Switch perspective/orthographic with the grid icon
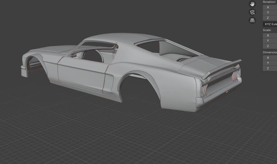The width and height of the screenshot is (277, 164). point(252,20)
